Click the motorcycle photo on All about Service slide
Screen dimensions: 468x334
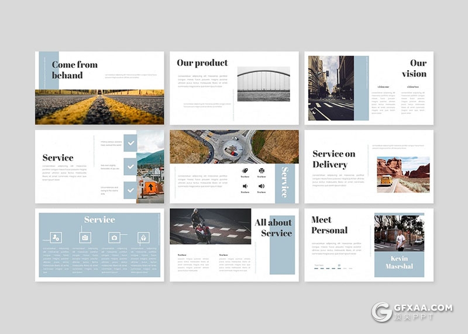(210, 226)
